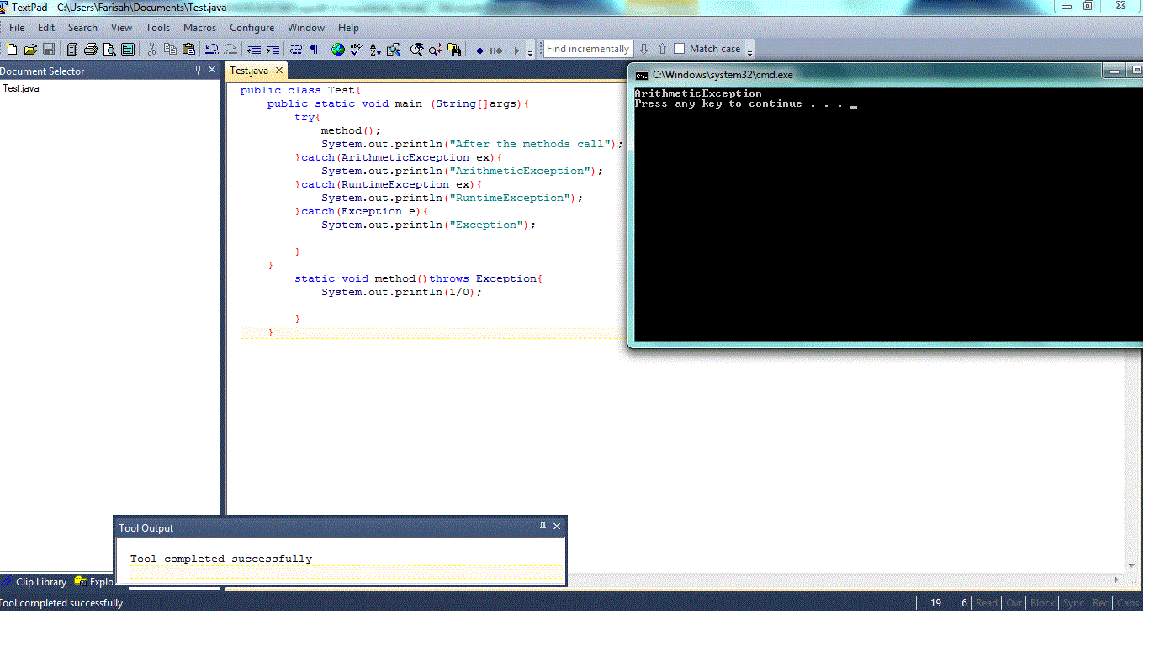Click the Open file folder icon
Screen dimensions: 1149x646
[30, 50]
